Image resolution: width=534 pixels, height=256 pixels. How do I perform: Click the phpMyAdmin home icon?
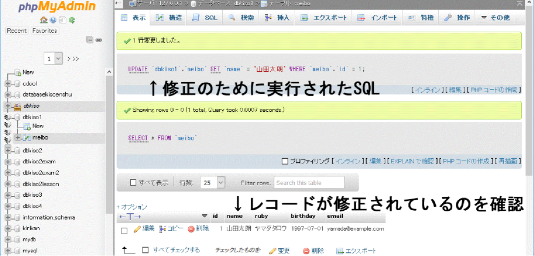pos(44,21)
